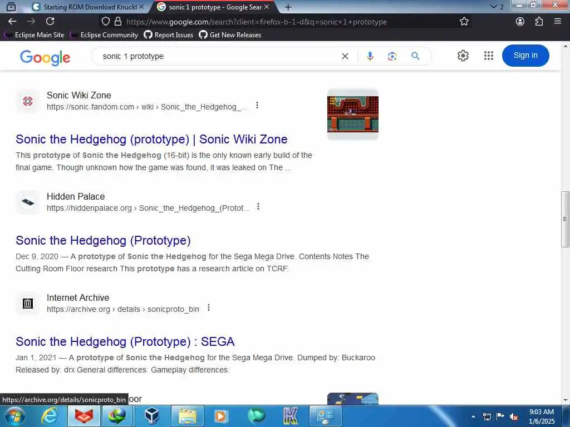Open Get New Releases bookmark
Viewport: 570px width, 427px height.
(x=230, y=35)
